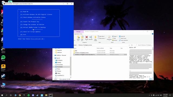Click Invert selection in ribbon

point(123,40)
